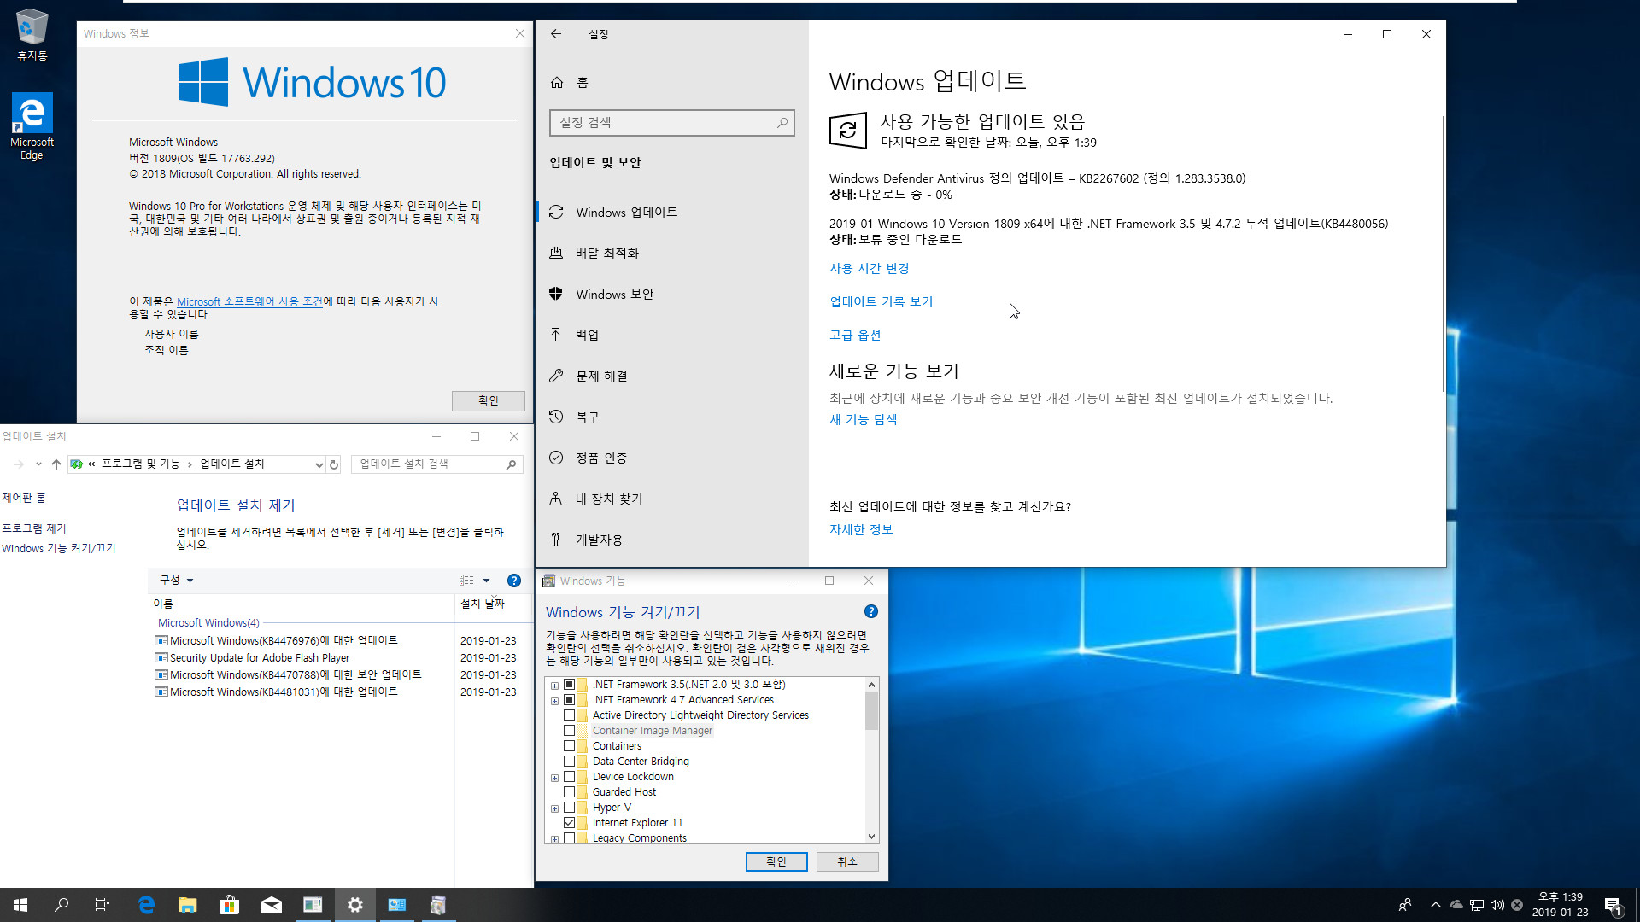This screenshot has width=1640, height=922.
Task: Go back with the Settings back arrow
Action: 556,34
